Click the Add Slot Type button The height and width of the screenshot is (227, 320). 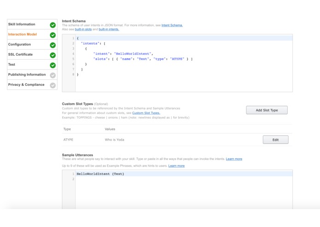click(x=267, y=110)
